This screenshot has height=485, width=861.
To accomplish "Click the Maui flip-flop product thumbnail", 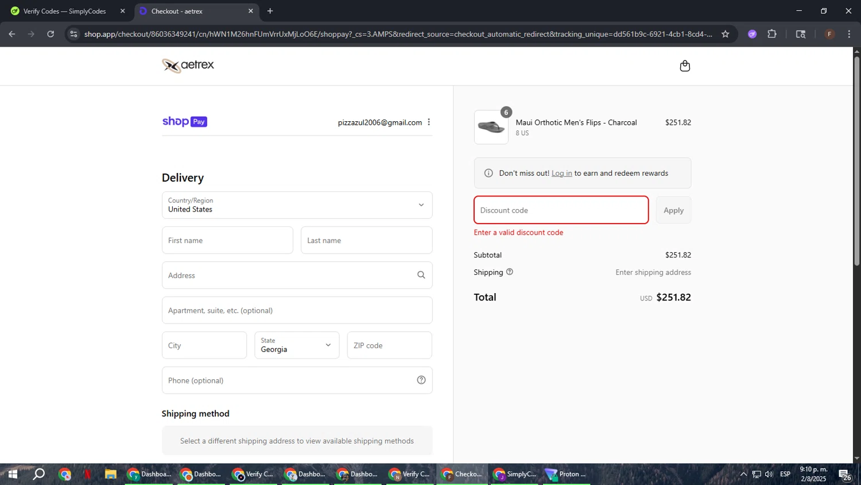I will [491, 127].
